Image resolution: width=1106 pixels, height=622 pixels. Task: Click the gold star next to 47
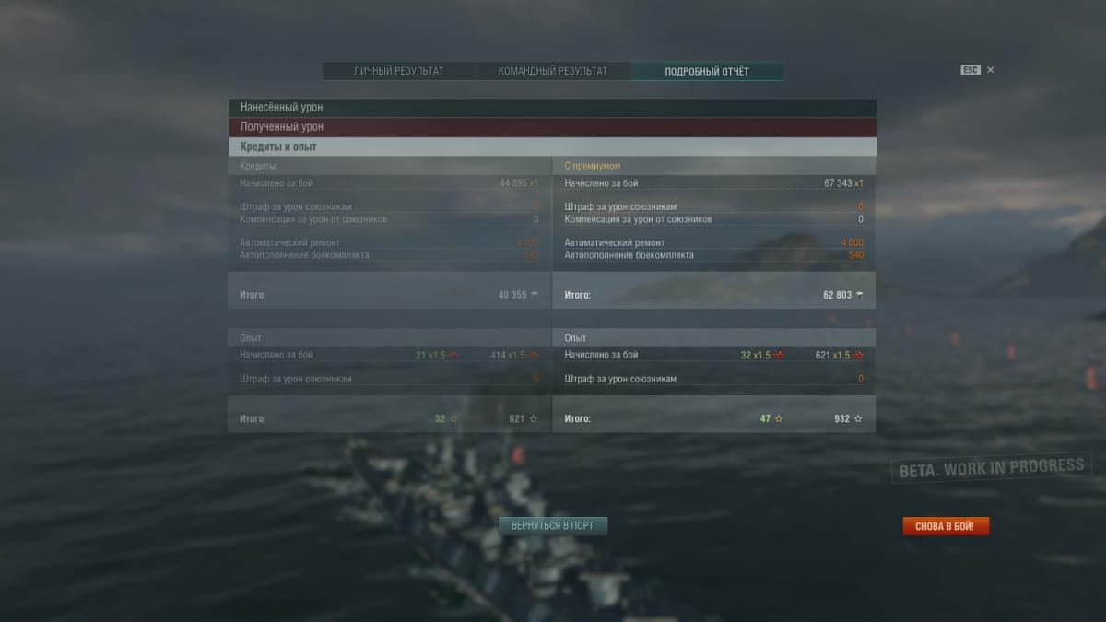tap(778, 418)
